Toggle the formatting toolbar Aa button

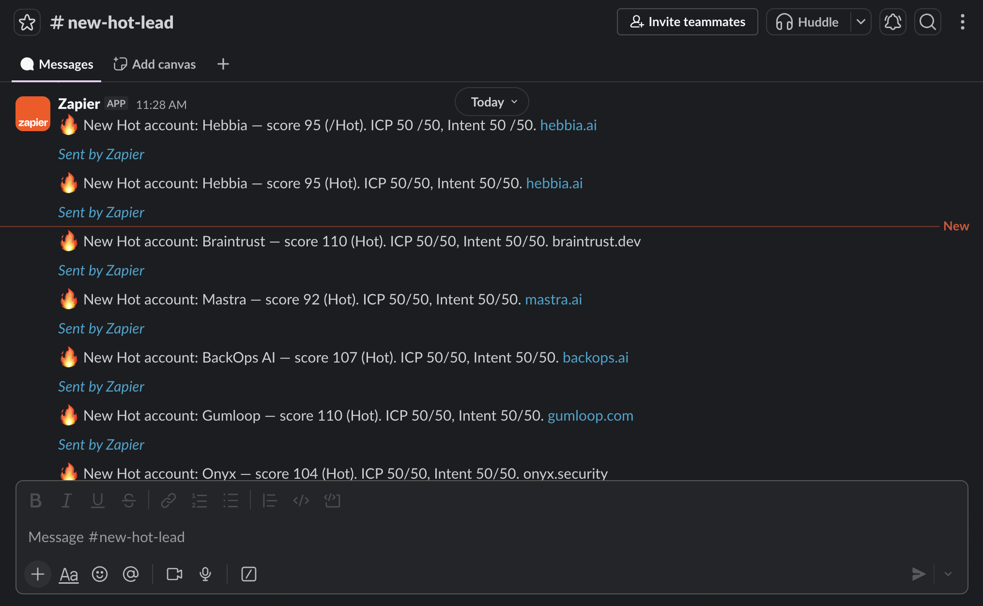pyautogui.click(x=69, y=575)
